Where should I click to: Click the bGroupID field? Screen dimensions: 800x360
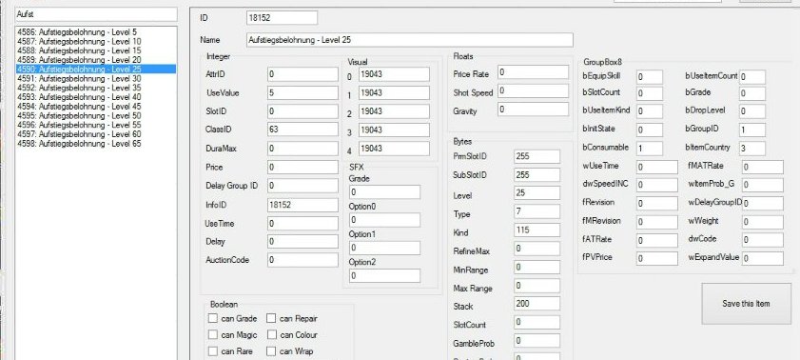[752, 130]
